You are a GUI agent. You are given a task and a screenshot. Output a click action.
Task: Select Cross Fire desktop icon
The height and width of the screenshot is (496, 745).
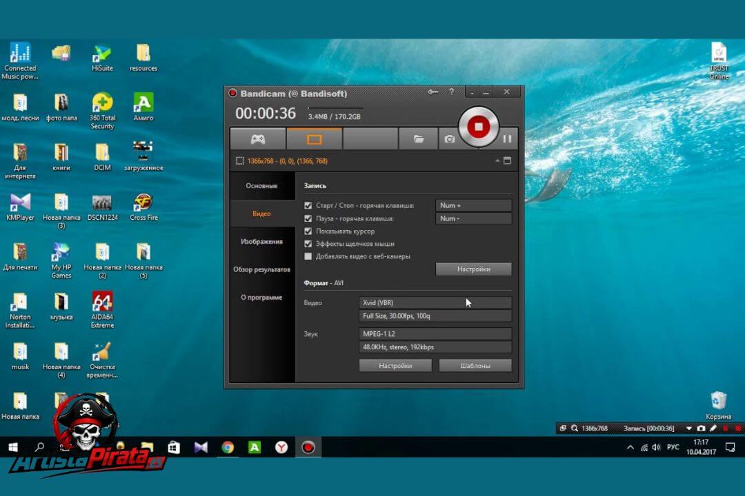coord(143,207)
